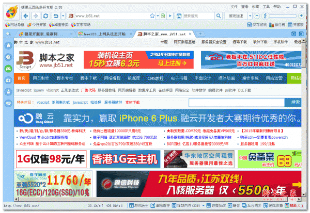
Task: Toggle 后台同步 in the status bar
Action: [x=252, y=206]
